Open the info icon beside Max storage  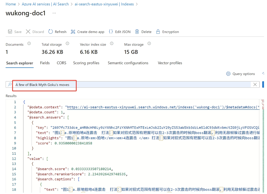[x=149, y=43]
